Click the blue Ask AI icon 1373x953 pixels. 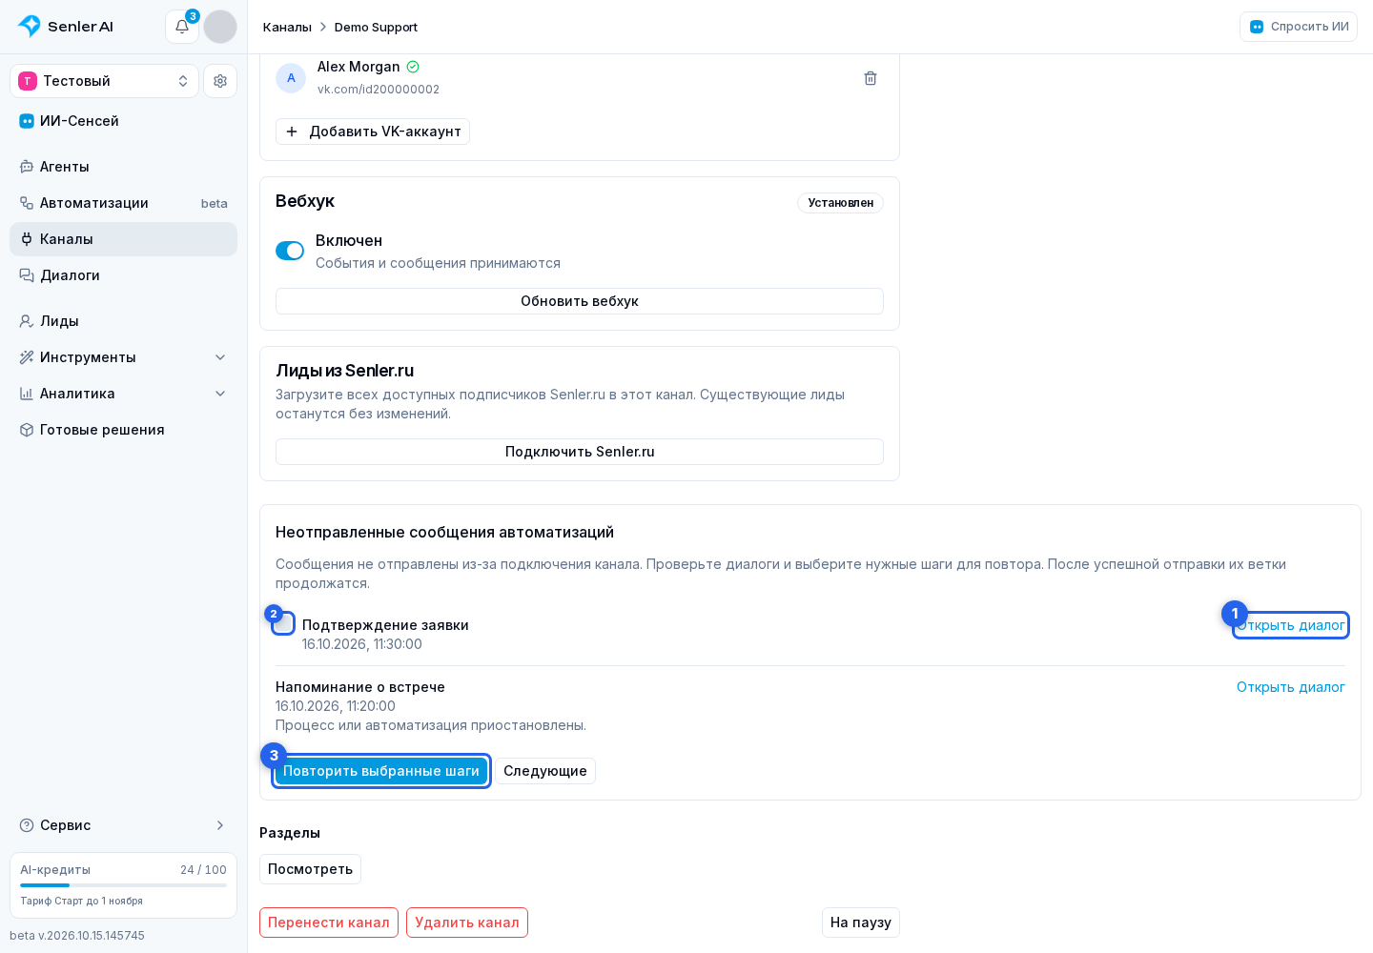coord(1257,27)
